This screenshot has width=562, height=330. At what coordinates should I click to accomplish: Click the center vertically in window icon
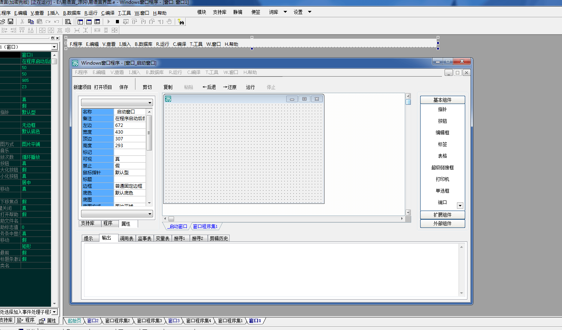51,30
